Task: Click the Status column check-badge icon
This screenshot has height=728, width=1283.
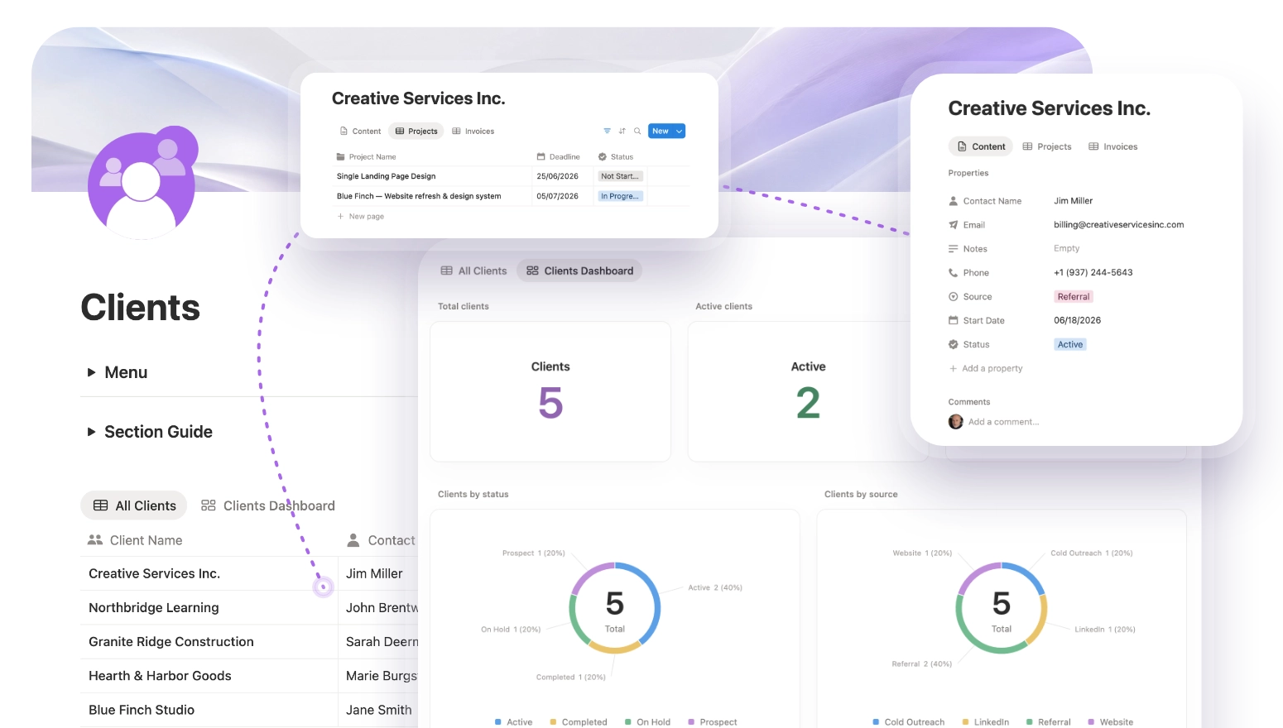Action: point(603,156)
